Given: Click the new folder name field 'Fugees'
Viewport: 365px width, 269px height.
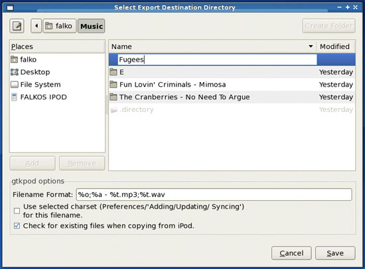Looking at the screenshot, I should [217, 60].
